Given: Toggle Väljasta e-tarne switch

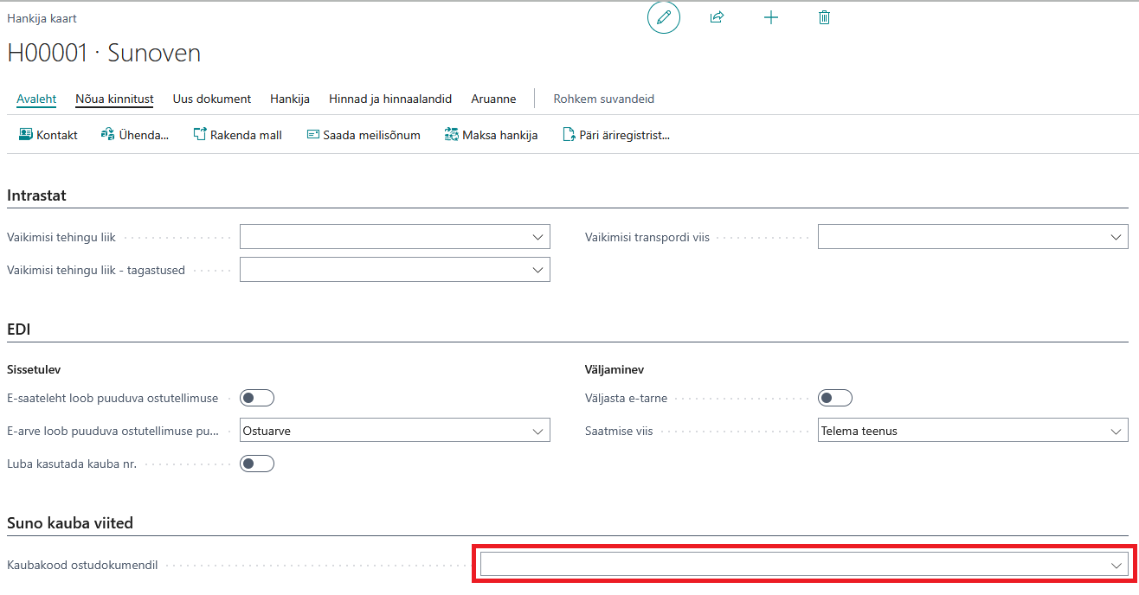Looking at the screenshot, I should coord(835,398).
